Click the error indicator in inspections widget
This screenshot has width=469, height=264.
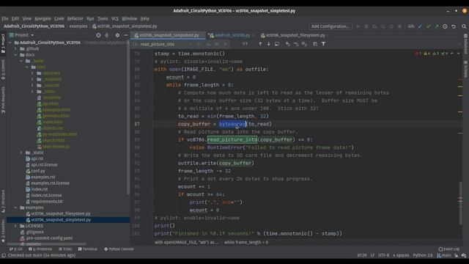tap(418, 54)
